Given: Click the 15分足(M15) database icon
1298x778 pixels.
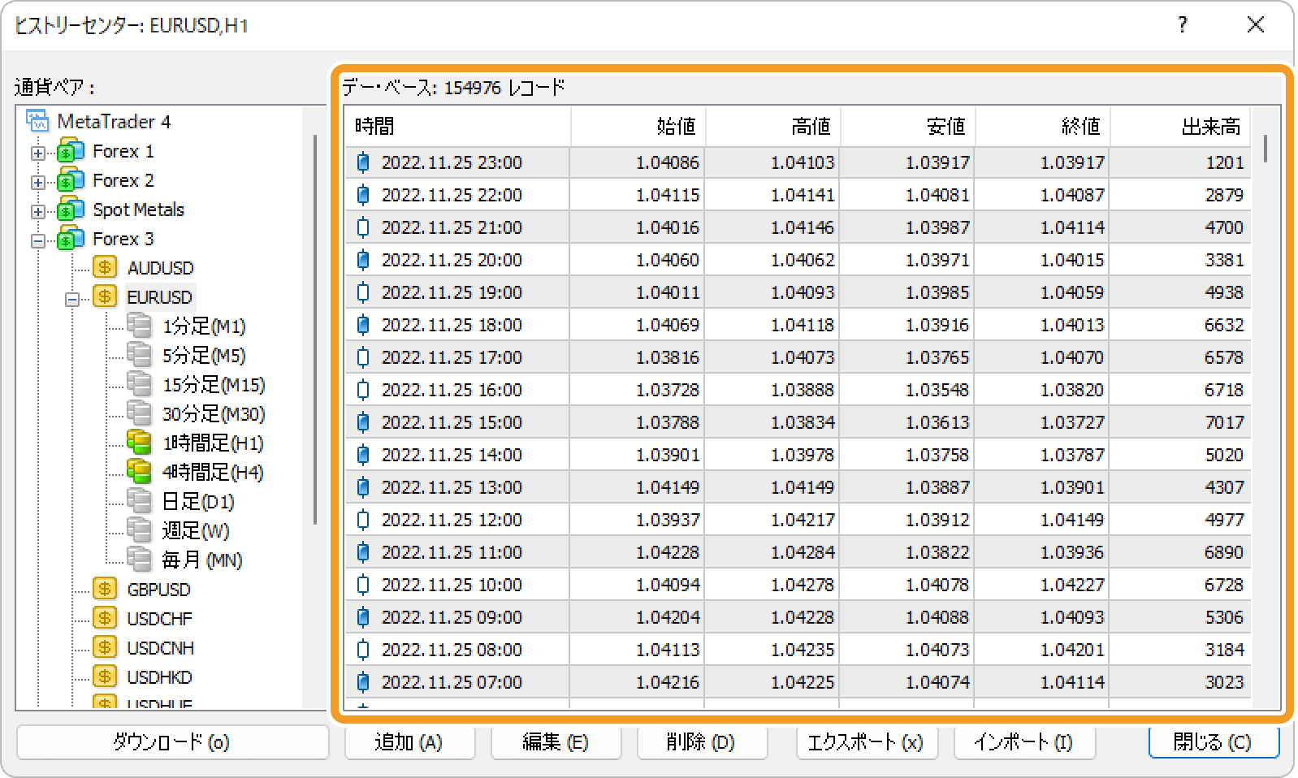Looking at the screenshot, I should click(x=139, y=384).
